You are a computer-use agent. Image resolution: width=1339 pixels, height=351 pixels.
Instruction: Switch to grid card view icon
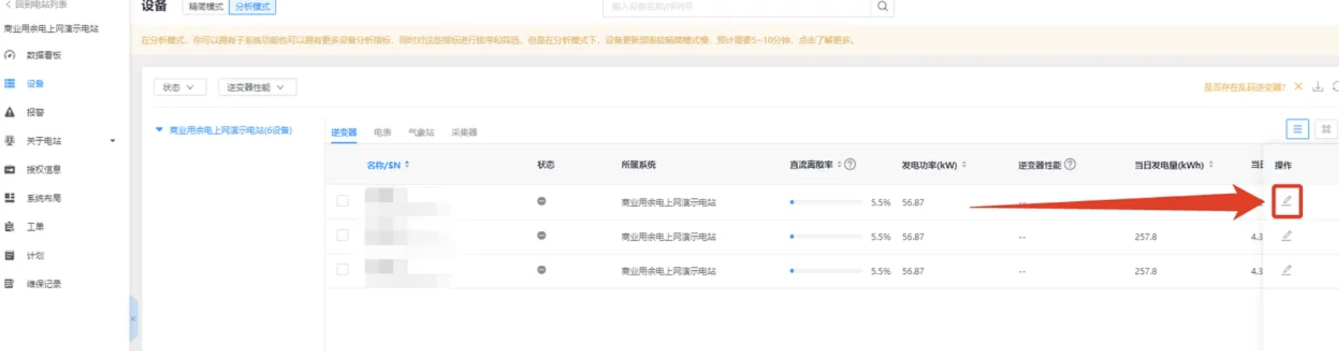tap(1326, 129)
